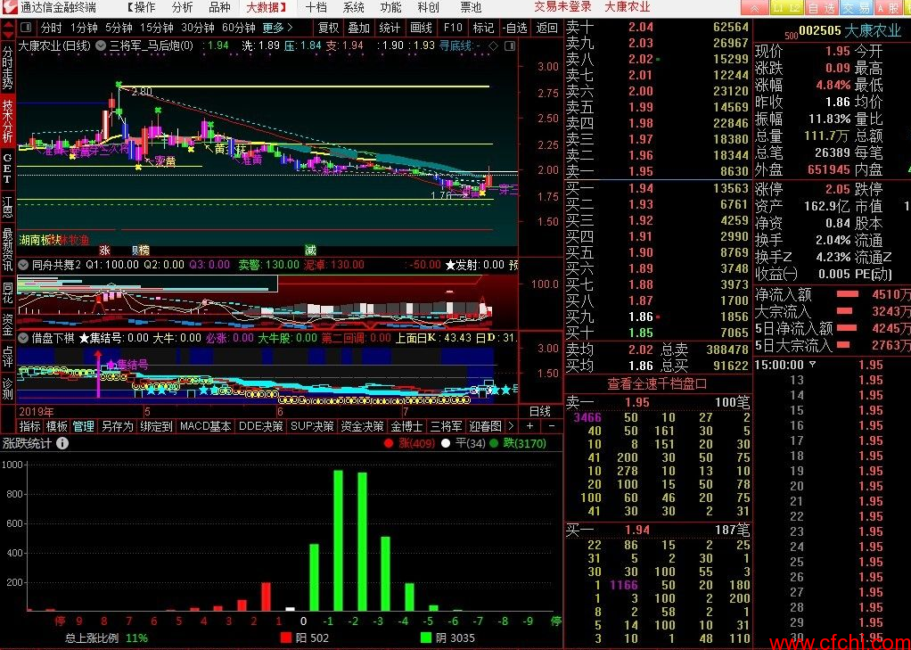Click the 画线 drawing tool

[422, 28]
